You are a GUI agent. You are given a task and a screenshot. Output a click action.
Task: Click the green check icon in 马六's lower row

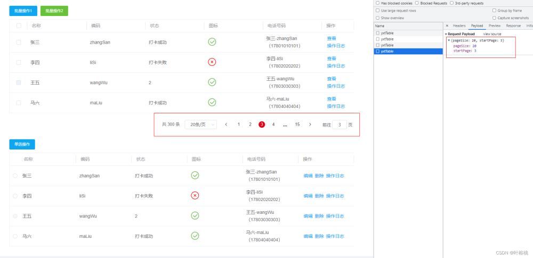pos(195,236)
